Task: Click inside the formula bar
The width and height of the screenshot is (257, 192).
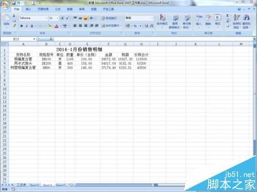Action: (x=153, y=39)
